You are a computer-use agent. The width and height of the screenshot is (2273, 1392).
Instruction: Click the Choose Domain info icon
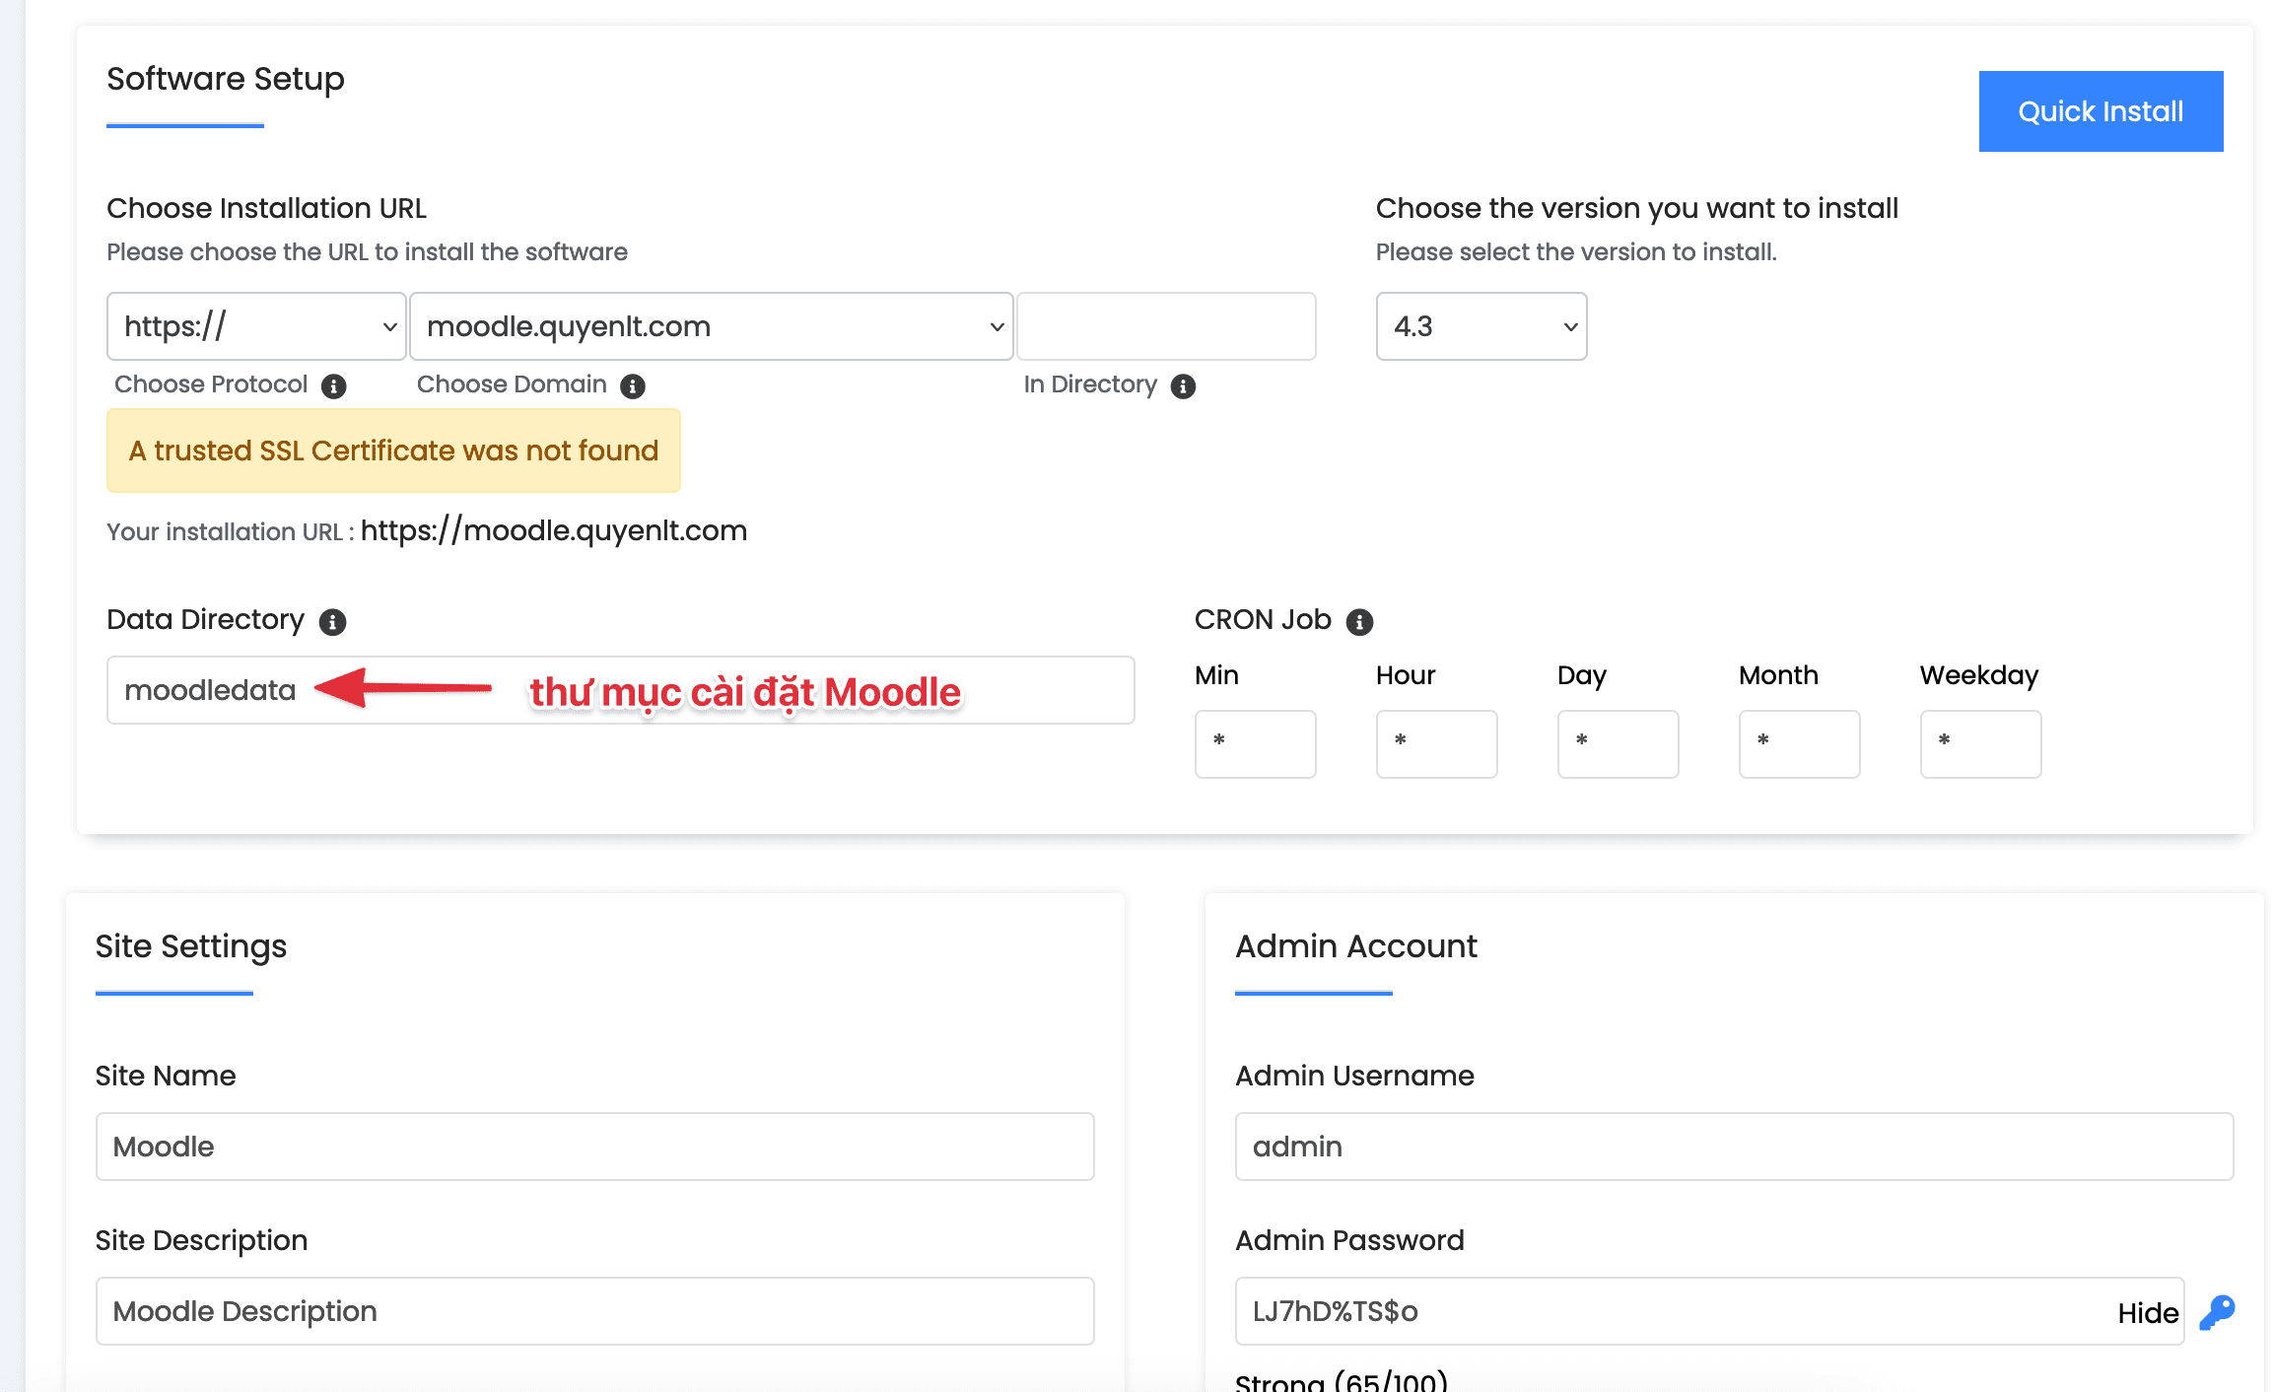[x=633, y=385]
